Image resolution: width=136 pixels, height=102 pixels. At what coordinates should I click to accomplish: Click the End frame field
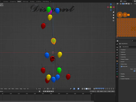click(x=111, y=91)
